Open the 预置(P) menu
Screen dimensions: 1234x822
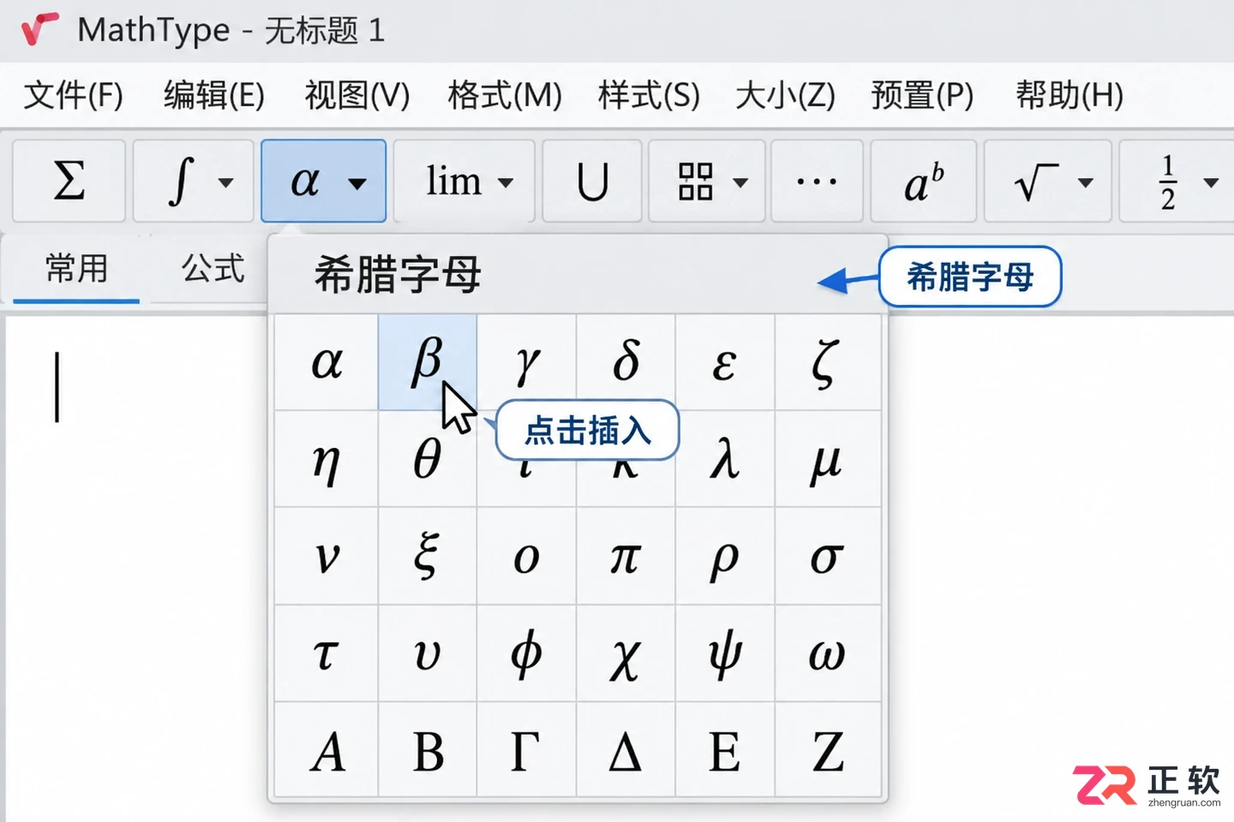tap(922, 95)
